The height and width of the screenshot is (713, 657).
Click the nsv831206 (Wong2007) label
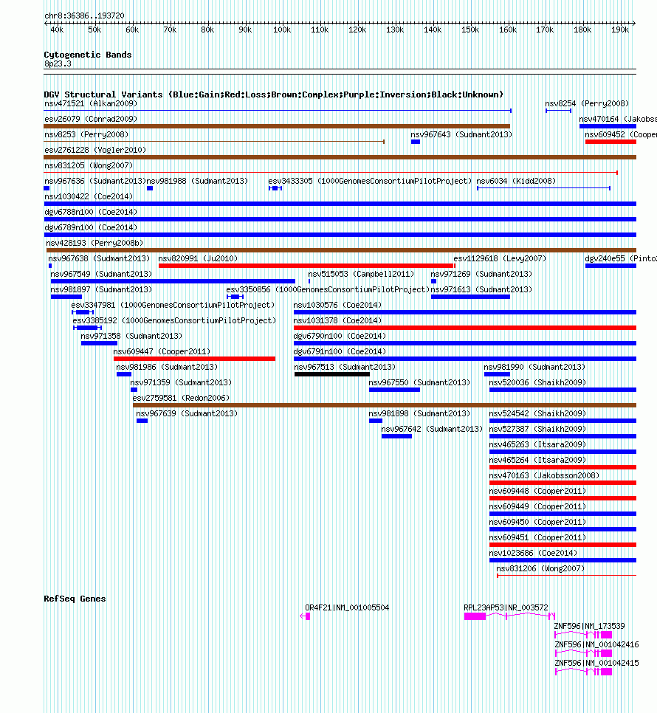[x=540, y=568]
